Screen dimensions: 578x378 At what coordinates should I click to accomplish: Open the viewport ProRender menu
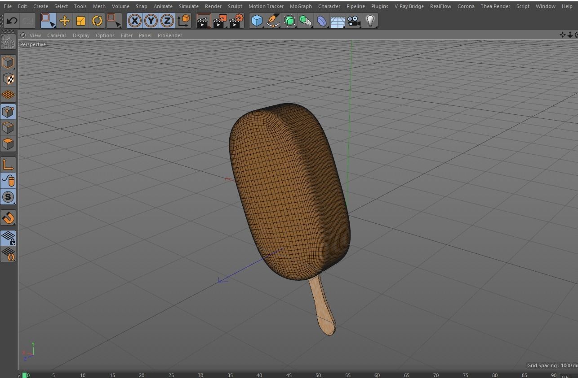(170, 35)
